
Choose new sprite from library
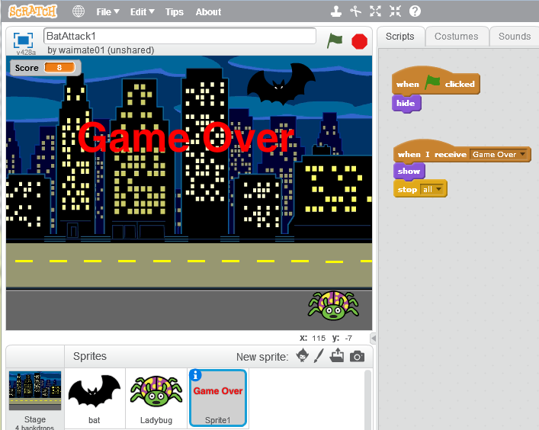click(x=303, y=356)
